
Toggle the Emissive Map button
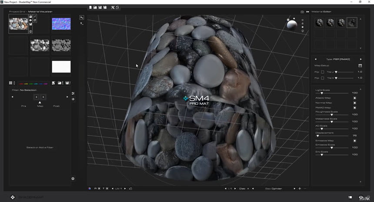click(355, 141)
